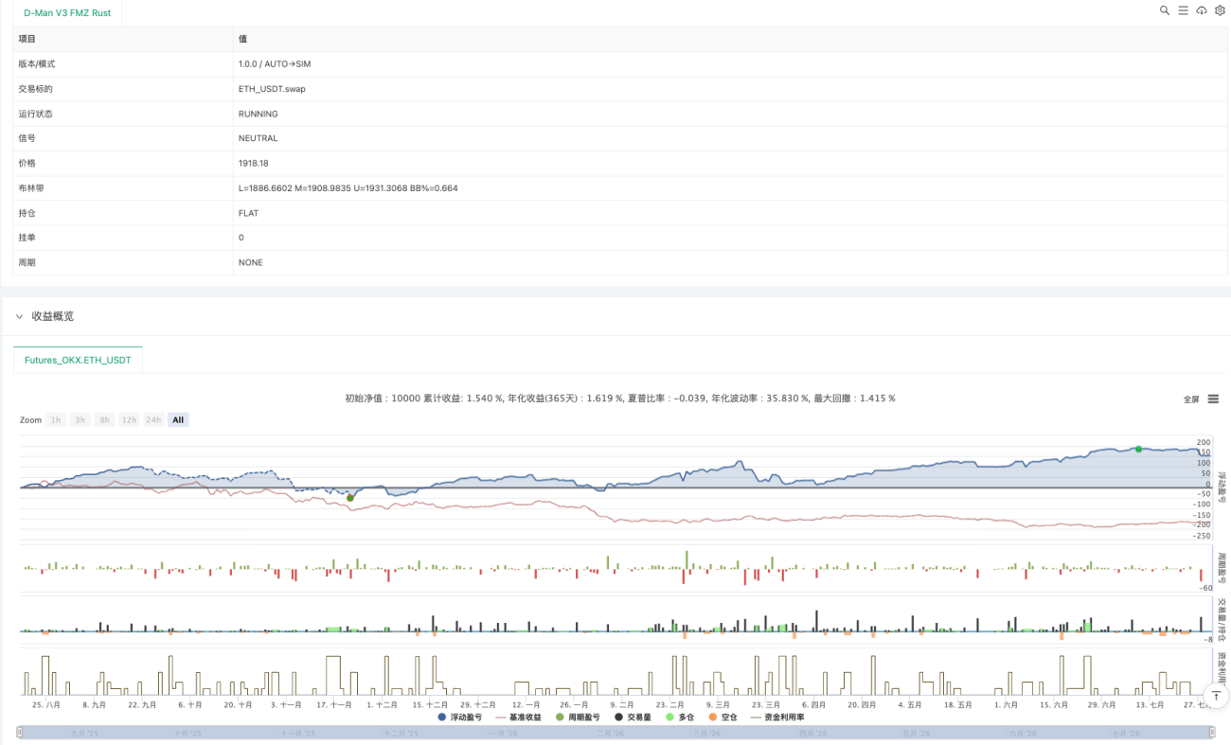Set chart zoom to 8h
Image resolution: width=1231 pixels, height=745 pixels.
[x=103, y=419]
